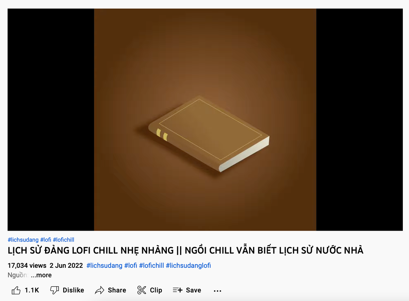Click the Save label text

(x=194, y=290)
